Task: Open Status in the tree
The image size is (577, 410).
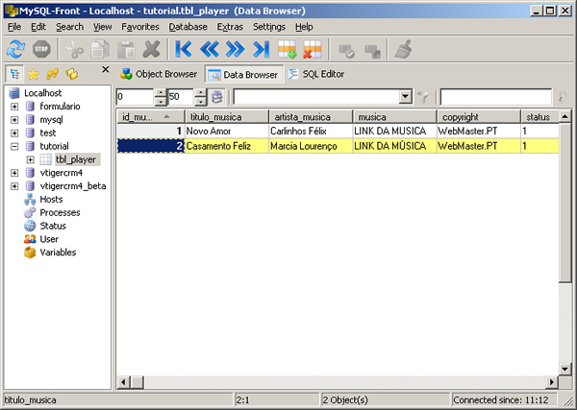Action: pyautogui.click(x=53, y=226)
